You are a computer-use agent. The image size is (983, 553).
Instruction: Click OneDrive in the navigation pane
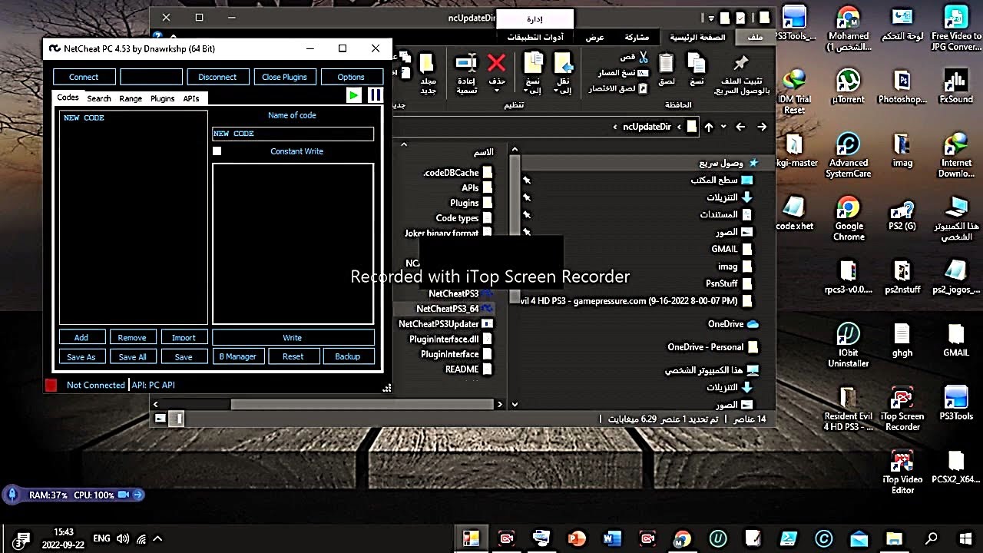733,324
